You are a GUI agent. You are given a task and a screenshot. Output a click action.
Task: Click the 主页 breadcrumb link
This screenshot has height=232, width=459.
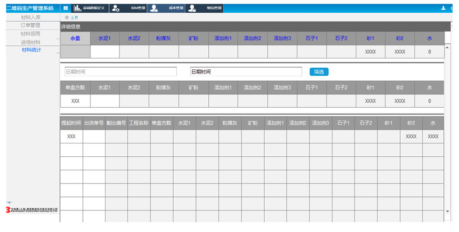(x=74, y=17)
